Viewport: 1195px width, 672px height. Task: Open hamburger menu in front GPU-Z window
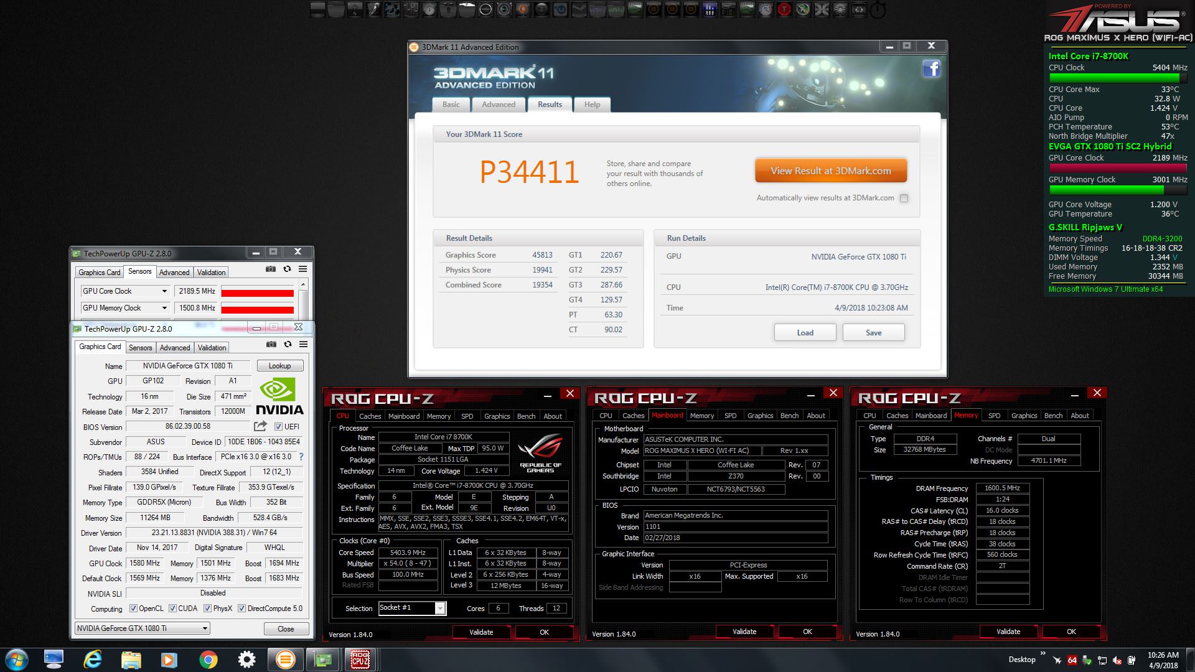click(303, 344)
